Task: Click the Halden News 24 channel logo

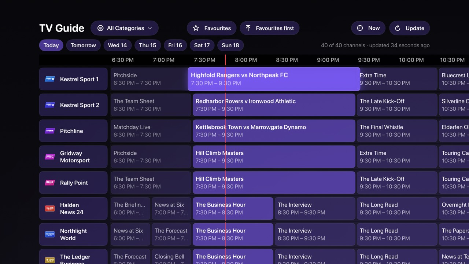Action: point(50,209)
